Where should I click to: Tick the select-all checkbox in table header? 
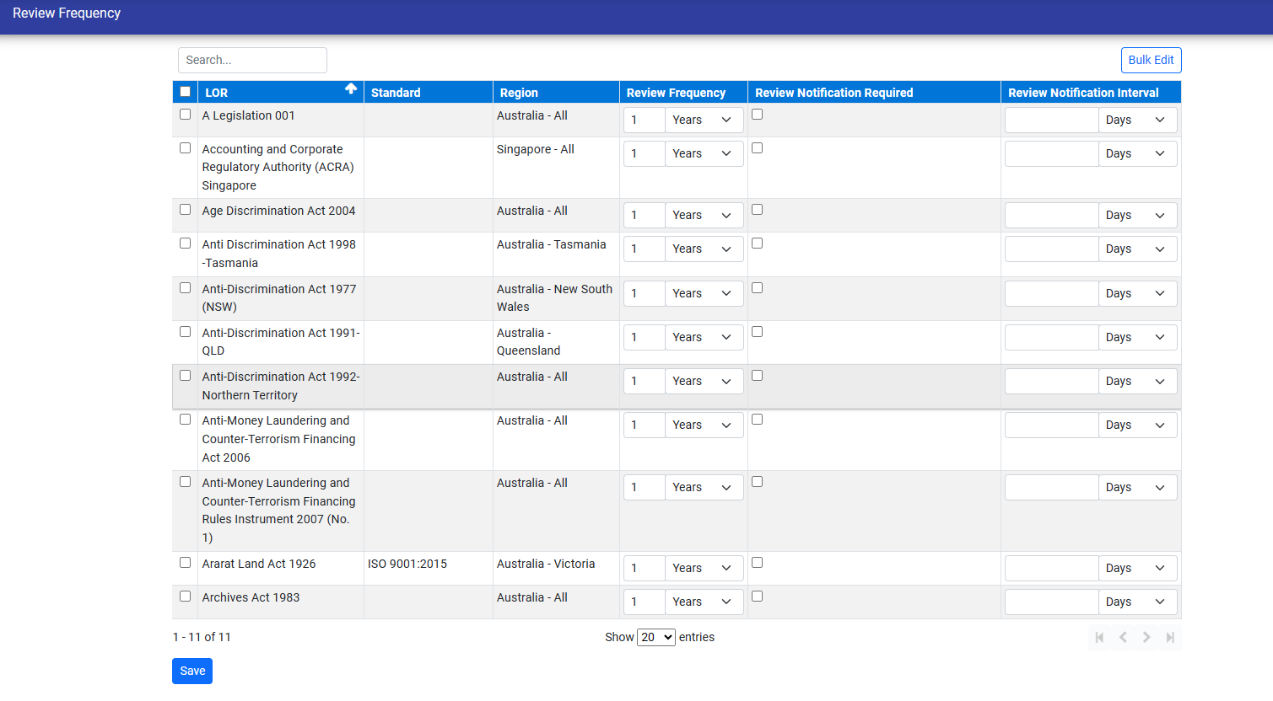coord(186,92)
